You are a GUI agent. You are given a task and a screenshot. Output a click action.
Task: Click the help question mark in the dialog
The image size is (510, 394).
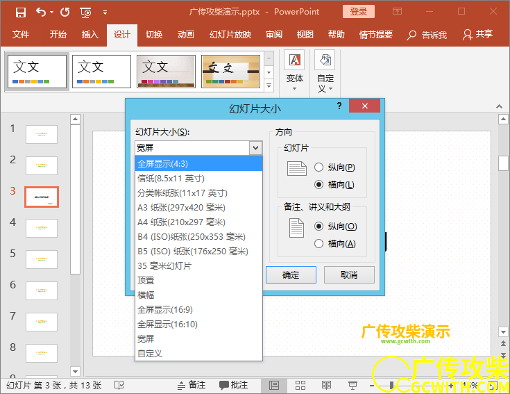[x=339, y=106]
